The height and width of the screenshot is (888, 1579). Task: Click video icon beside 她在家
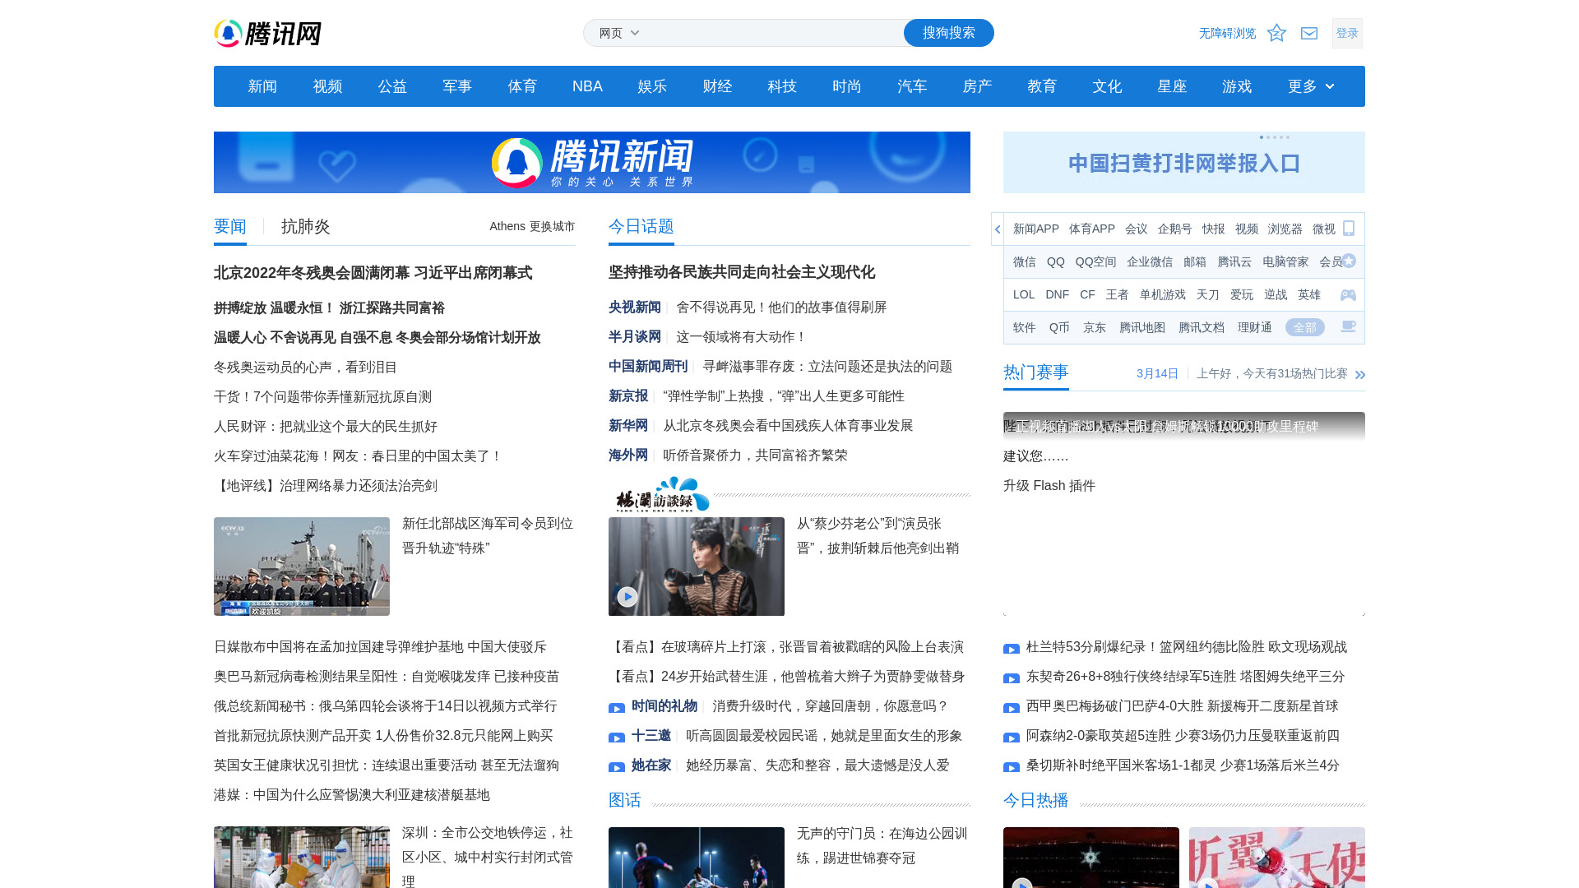(x=617, y=767)
